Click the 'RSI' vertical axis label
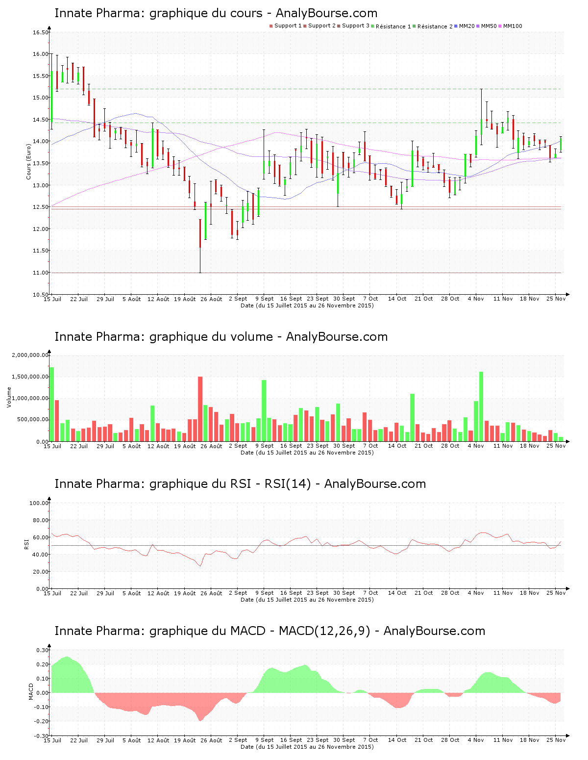 [26, 544]
